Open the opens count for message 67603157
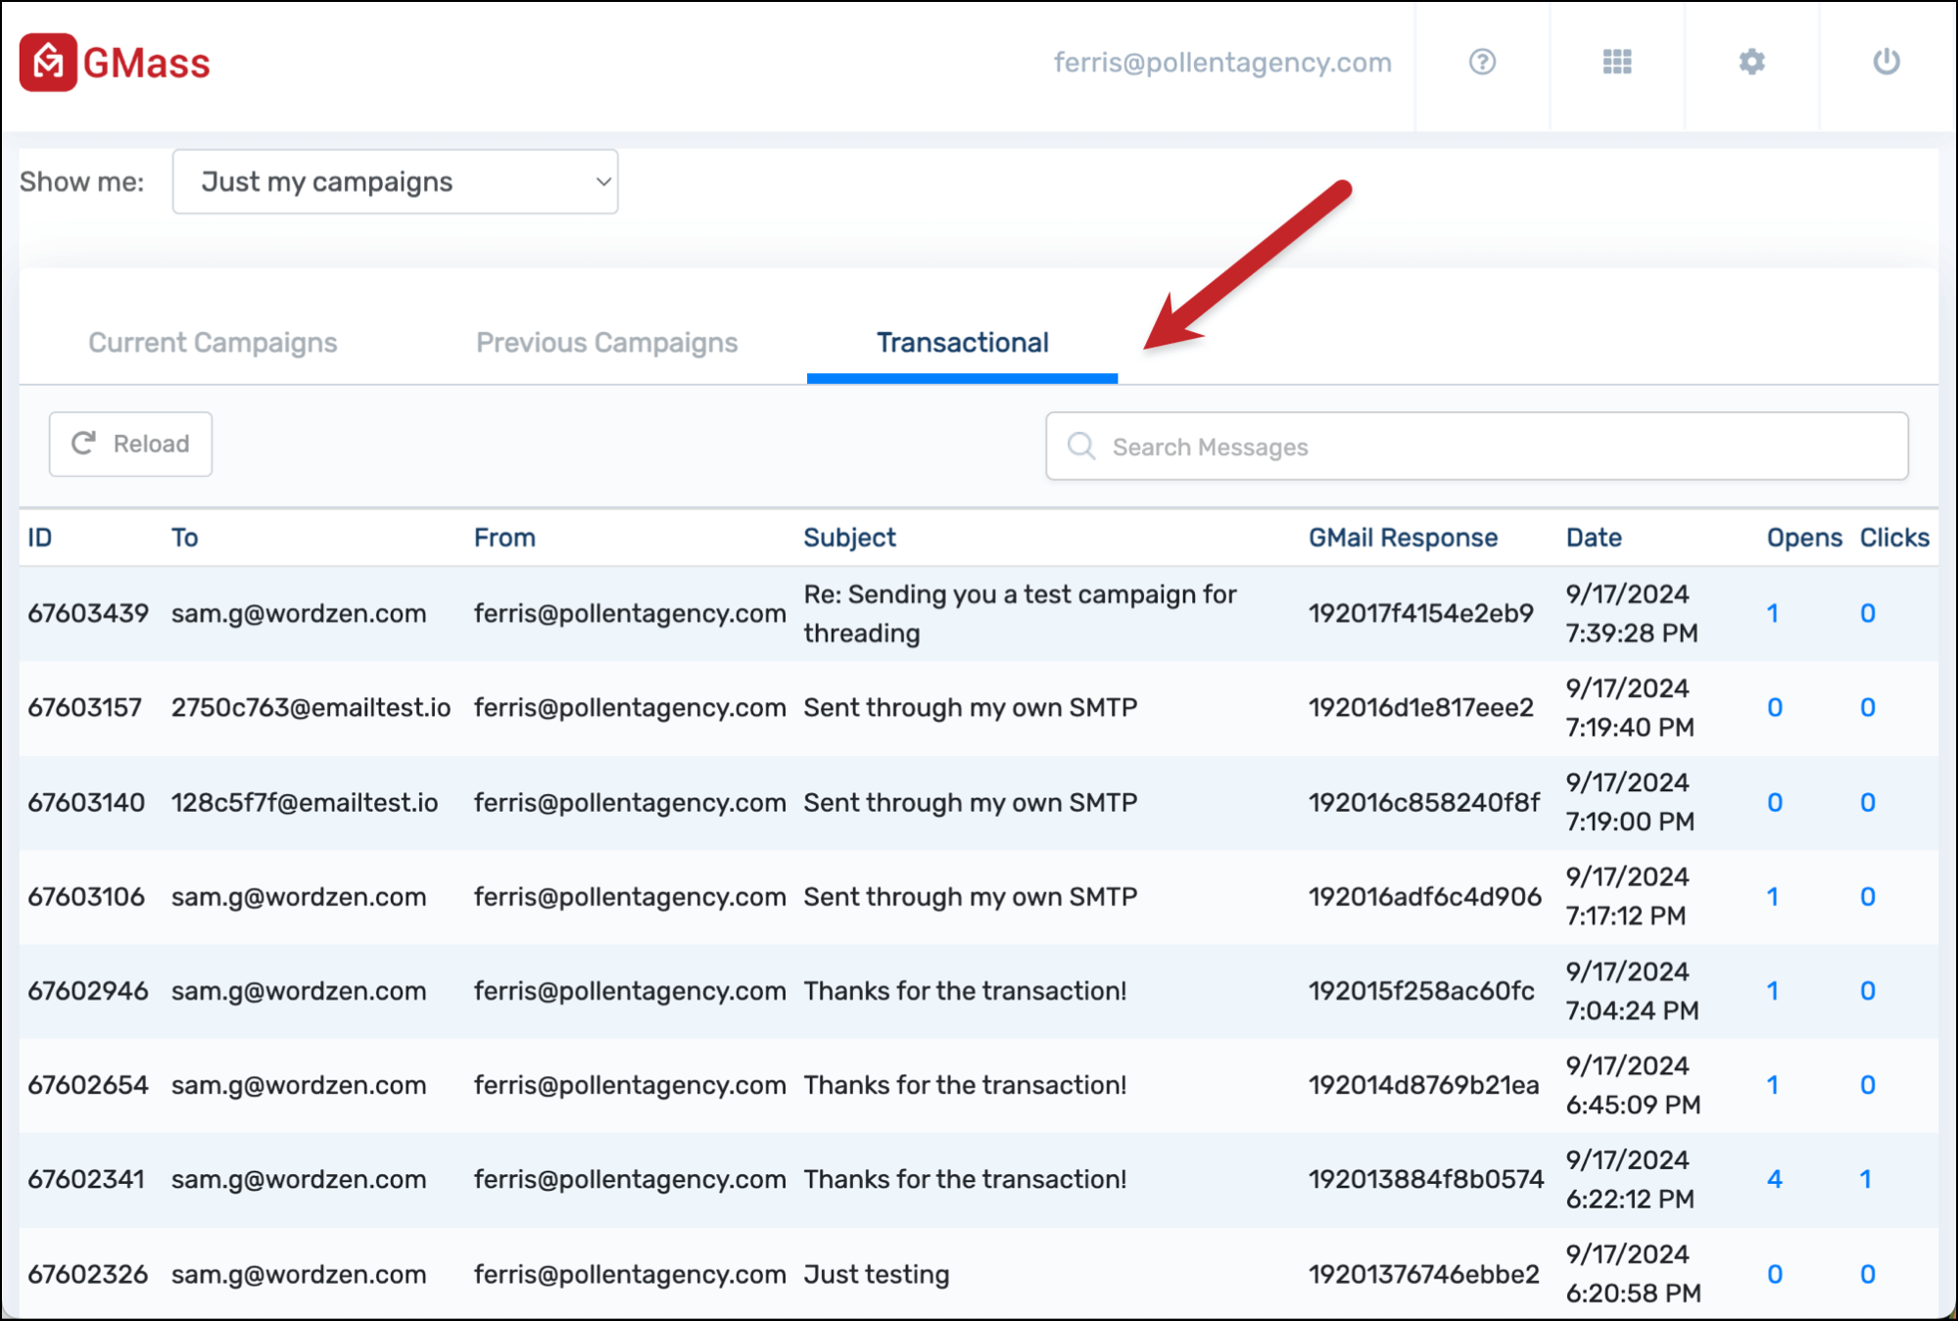1958x1321 pixels. coord(1775,707)
